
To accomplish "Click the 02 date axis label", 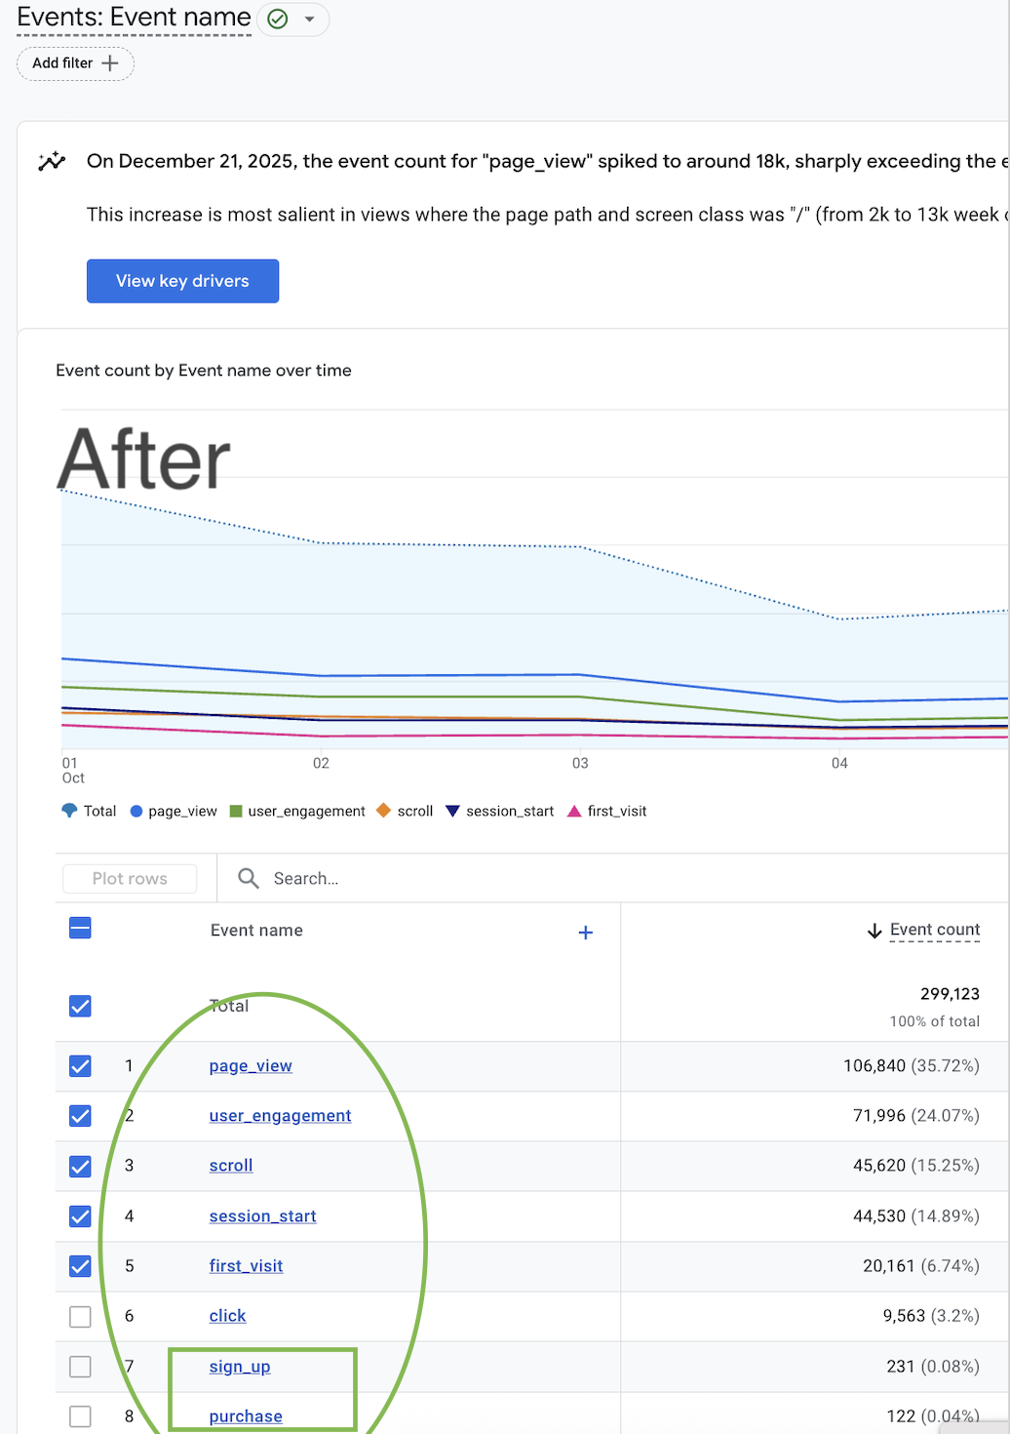I will click(x=321, y=763).
